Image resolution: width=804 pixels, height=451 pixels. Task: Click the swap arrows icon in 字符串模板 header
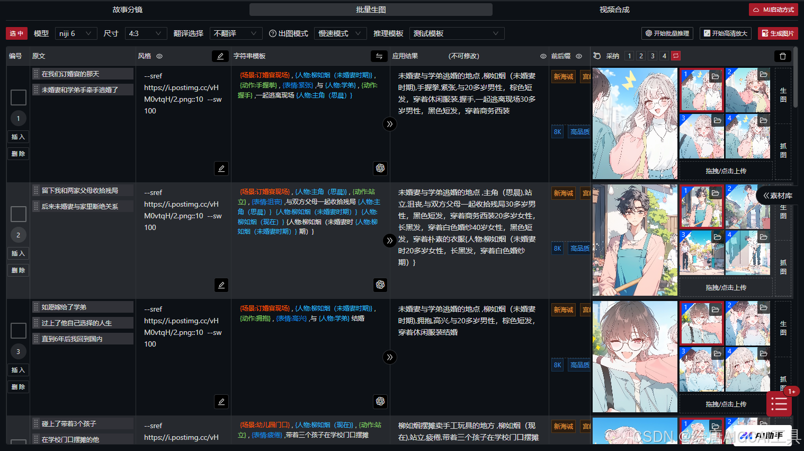point(379,56)
